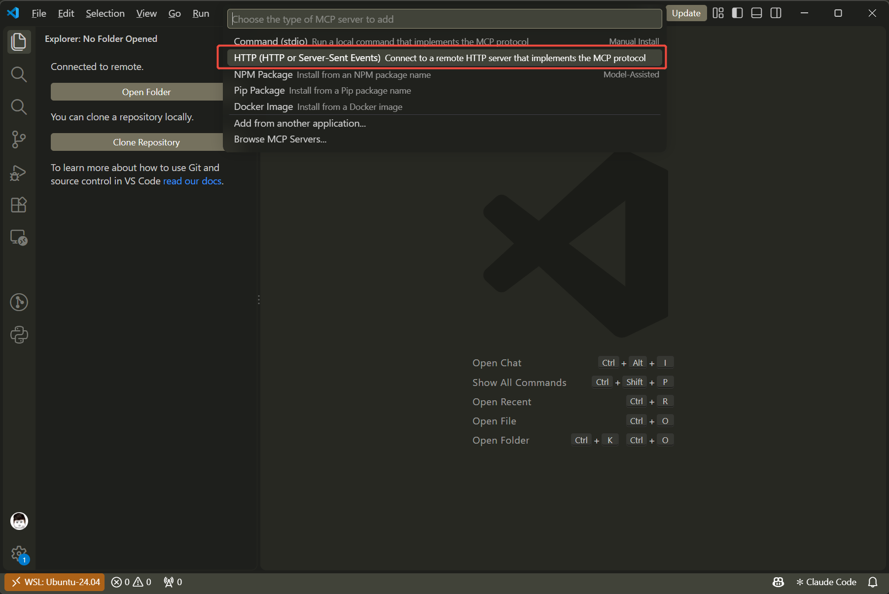Open the Explorer view in activity bar
Viewport: 889px width, 594px height.
[x=19, y=42]
